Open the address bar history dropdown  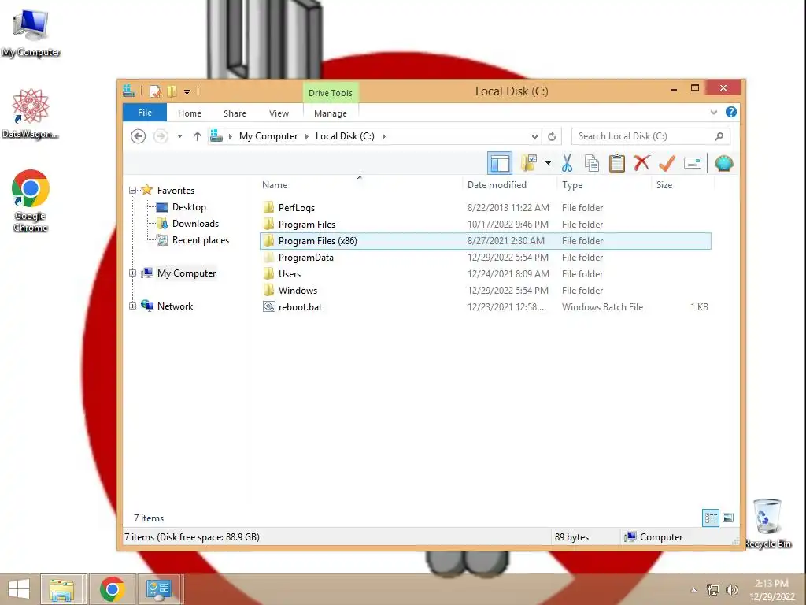point(534,136)
